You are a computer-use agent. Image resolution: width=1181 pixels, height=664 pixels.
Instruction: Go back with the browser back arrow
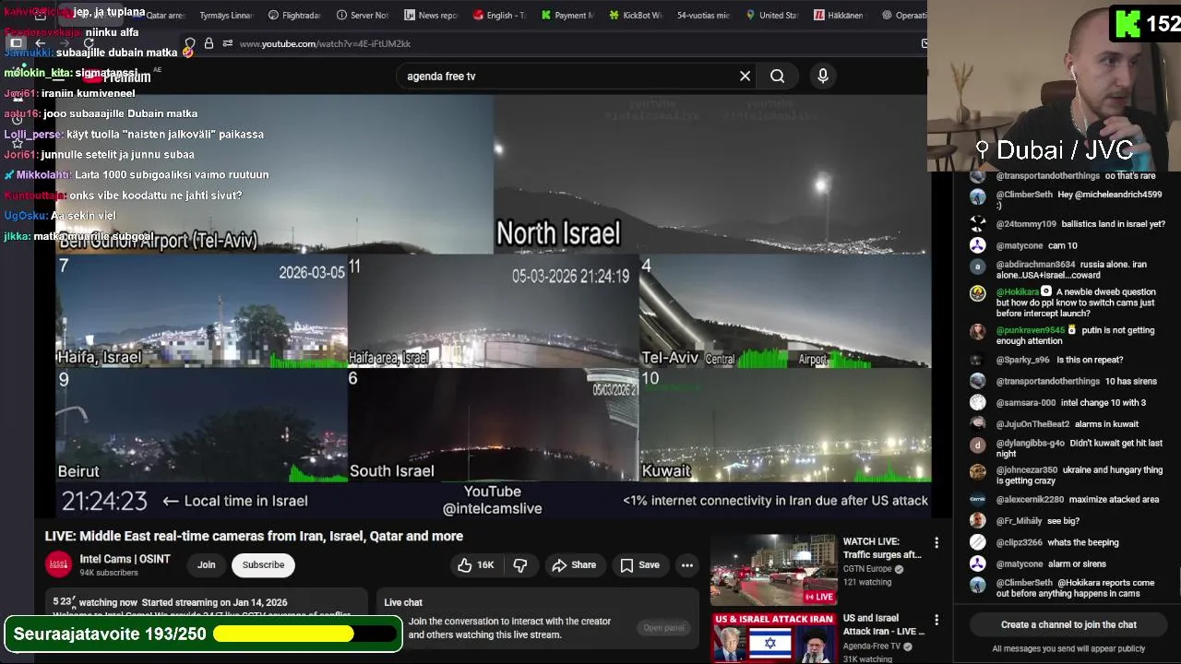(x=41, y=43)
